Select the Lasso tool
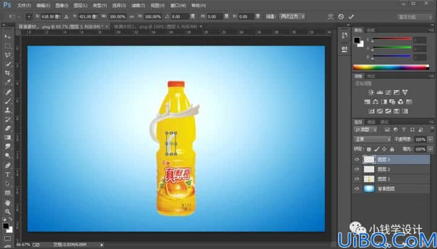 pos(7,55)
